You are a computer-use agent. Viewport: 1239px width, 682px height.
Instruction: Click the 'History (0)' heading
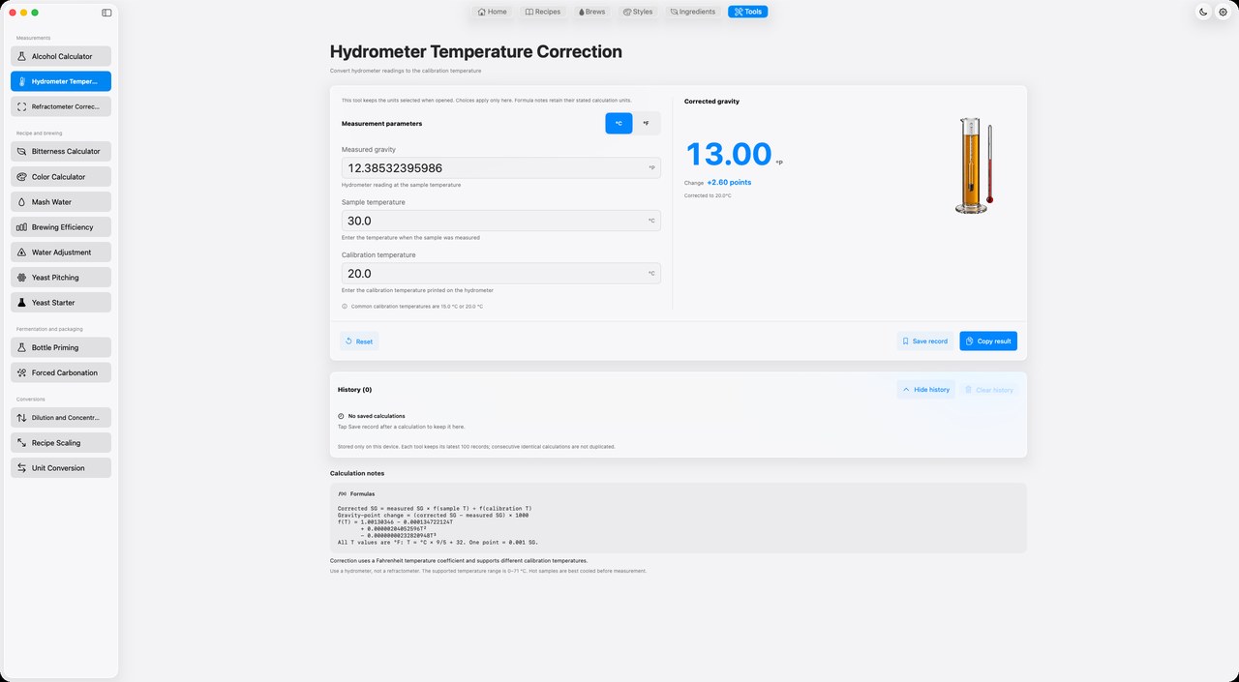[x=355, y=389]
